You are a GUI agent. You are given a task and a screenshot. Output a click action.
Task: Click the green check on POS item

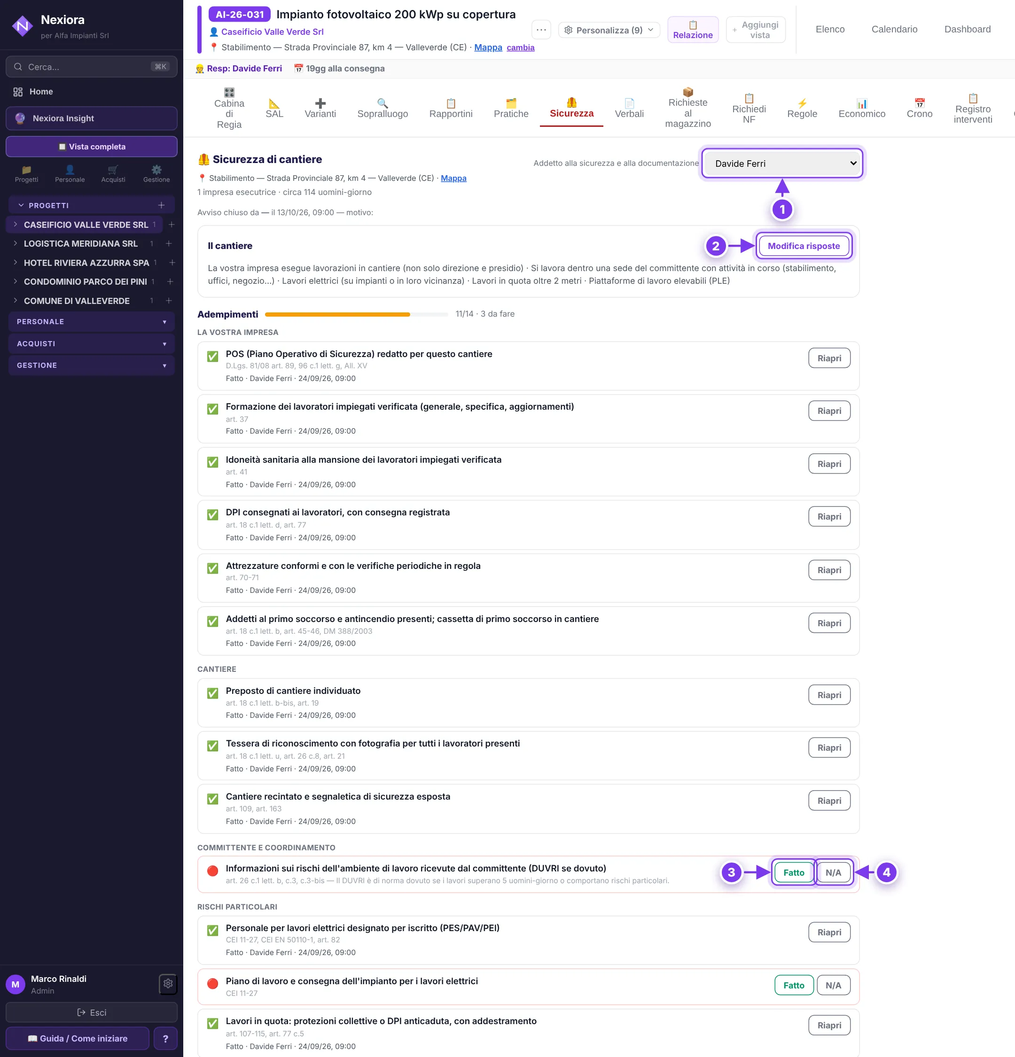click(212, 356)
